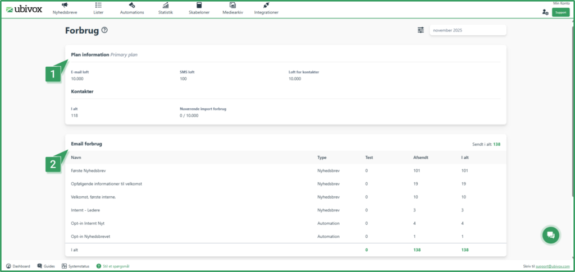Image resolution: width=575 pixels, height=272 pixels.
Task: Go to the Mediearkiv menu
Action: [x=232, y=12]
